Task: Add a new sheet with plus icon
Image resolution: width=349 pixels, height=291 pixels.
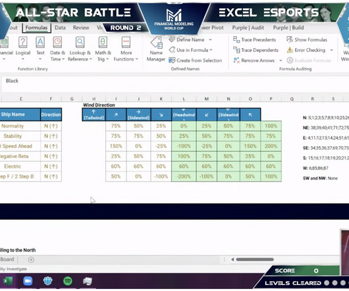Action: 31,259
